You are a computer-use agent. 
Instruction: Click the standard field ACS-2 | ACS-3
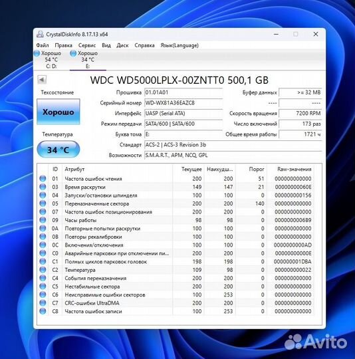[233, 145]
